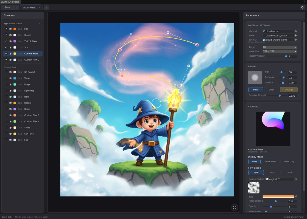
Task: Adjust the brush Size slider
Action: click(281, 72)
